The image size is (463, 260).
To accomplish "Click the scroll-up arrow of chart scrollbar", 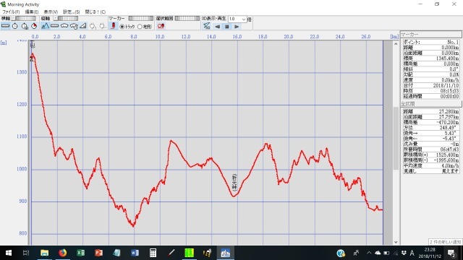I will tap(396, 43).
